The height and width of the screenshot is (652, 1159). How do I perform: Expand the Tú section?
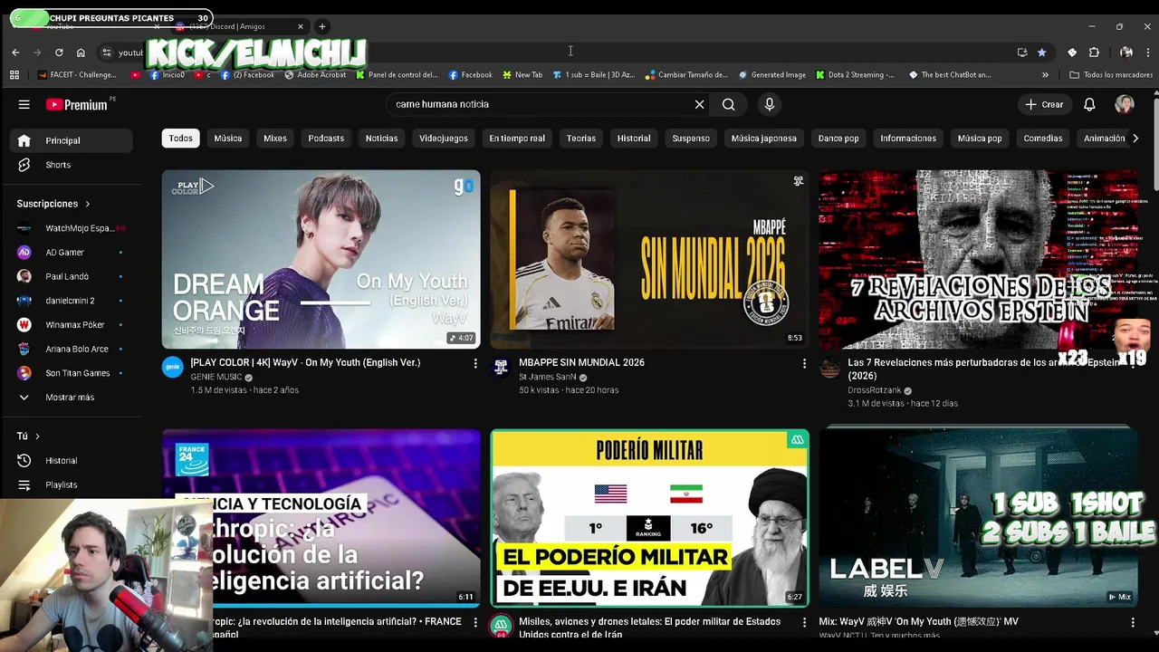tap(29, 436)
